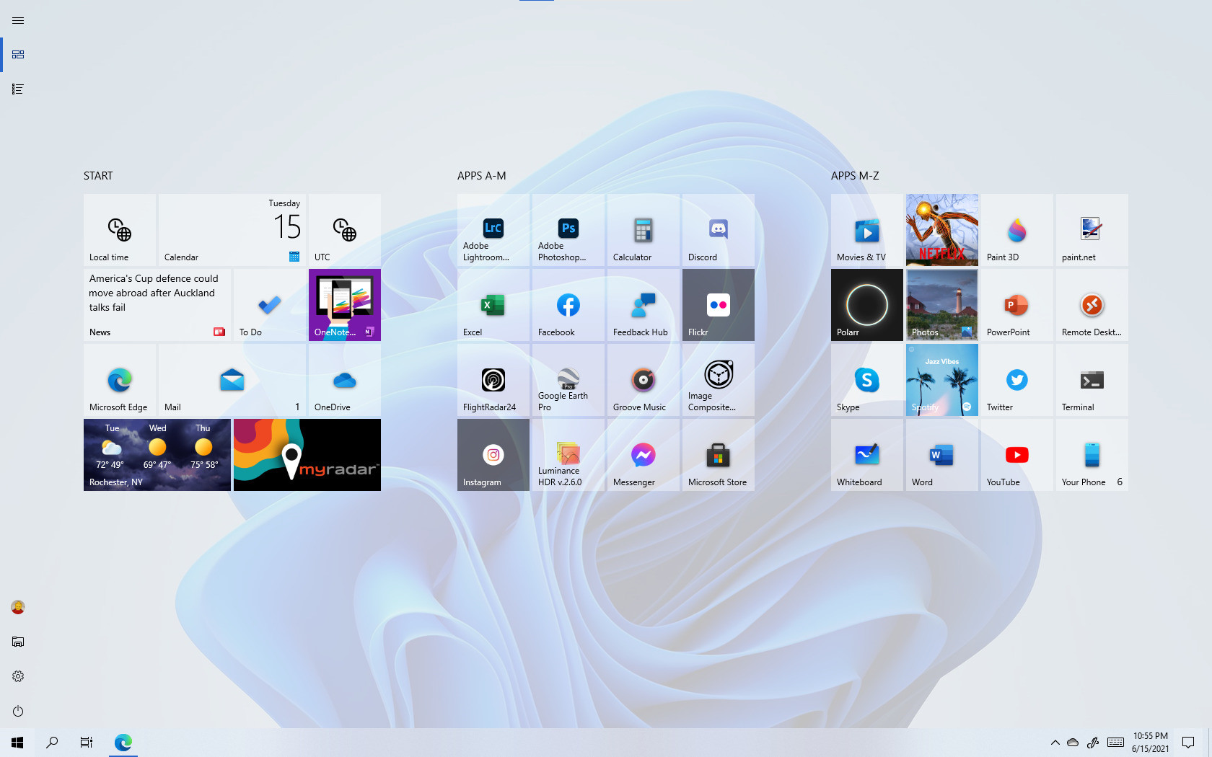Open the Whiteboard tile
This screenshot has height=757, width=1212.
[867, 455]
